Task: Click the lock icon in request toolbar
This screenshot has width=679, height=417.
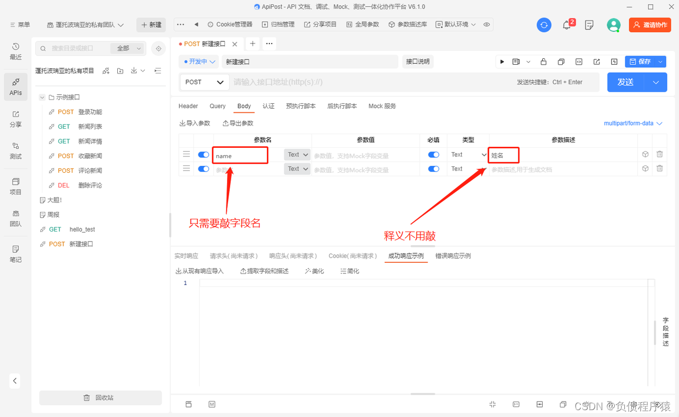Action: point(543,61)
